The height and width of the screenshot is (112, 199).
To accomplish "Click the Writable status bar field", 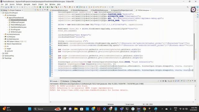I will pos(111,104).
